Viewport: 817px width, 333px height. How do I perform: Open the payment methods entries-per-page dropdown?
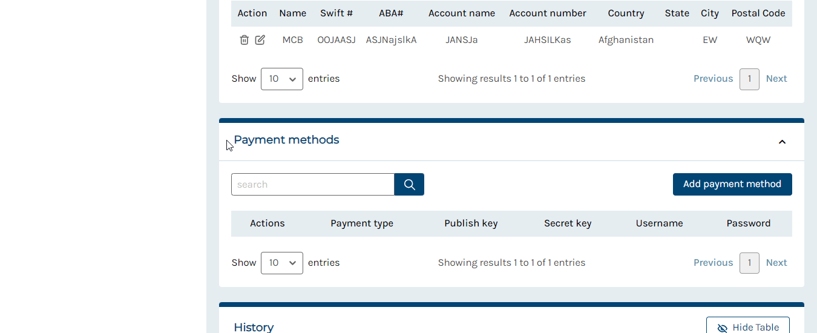coord(282,263)
